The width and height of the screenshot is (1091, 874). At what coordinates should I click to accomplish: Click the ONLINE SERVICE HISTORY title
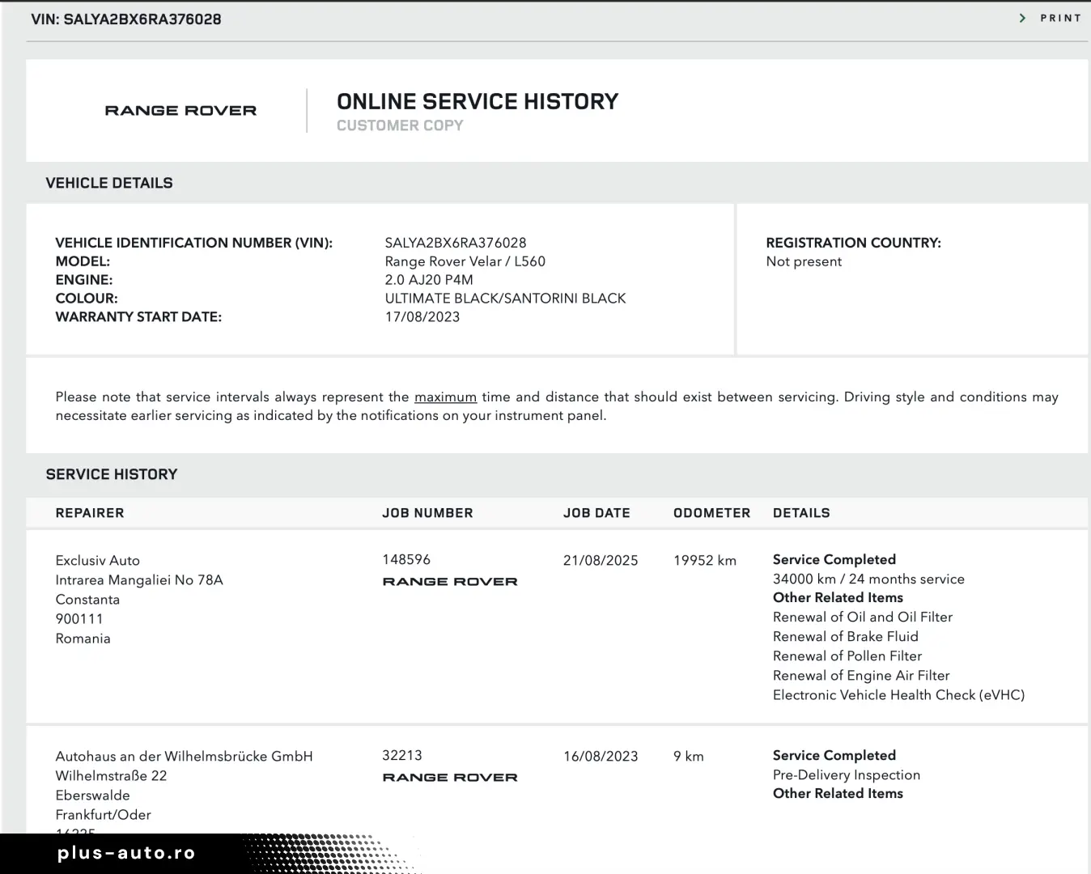click(x=478, y=102)
